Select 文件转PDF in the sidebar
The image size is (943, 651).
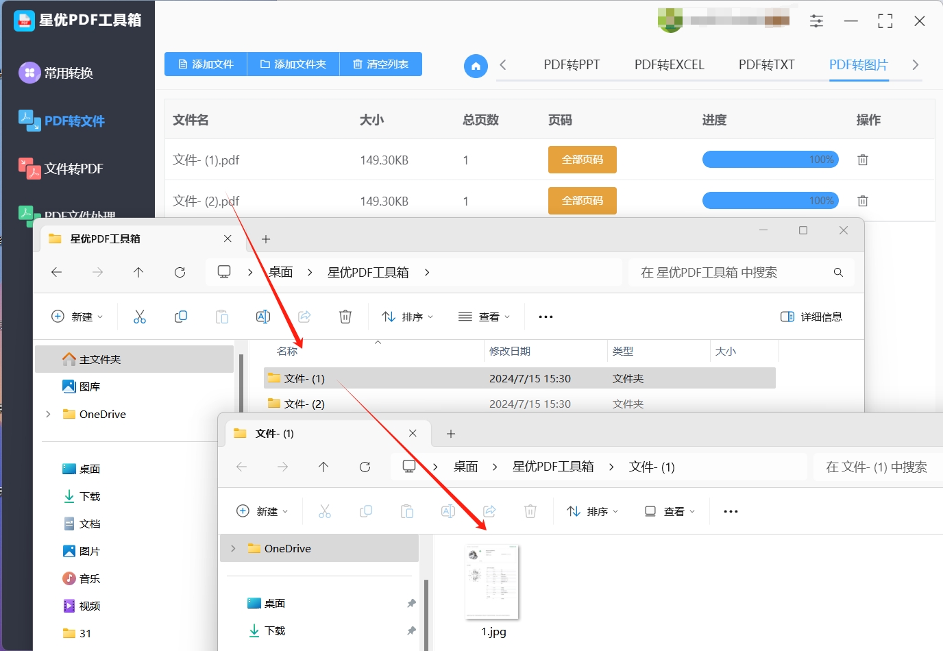click(x=61, y=169)
